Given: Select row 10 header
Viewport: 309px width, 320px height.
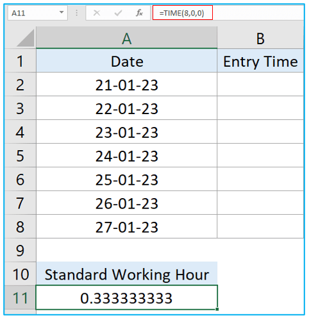Looking at the screenshot, I should 21,274.
